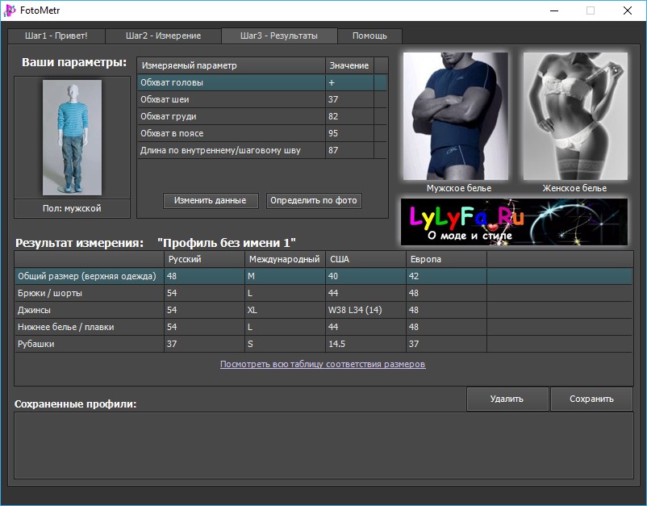Open the Мужское белье image
The image size is (647, 506).
[456, 116]
